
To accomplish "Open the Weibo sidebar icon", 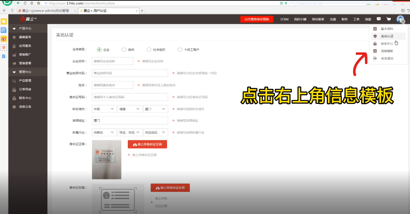I will click(x=4, y=39).
